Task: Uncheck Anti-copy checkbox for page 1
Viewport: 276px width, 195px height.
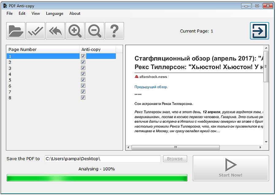Action: [x=83, y=56]
